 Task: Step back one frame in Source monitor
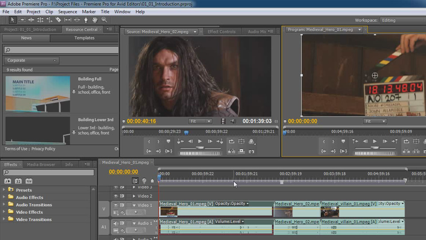coord(190,141)
